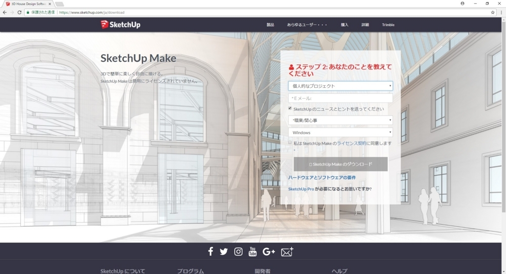Open the 詳細 menu
506x274 pixels.
point(365,25)
